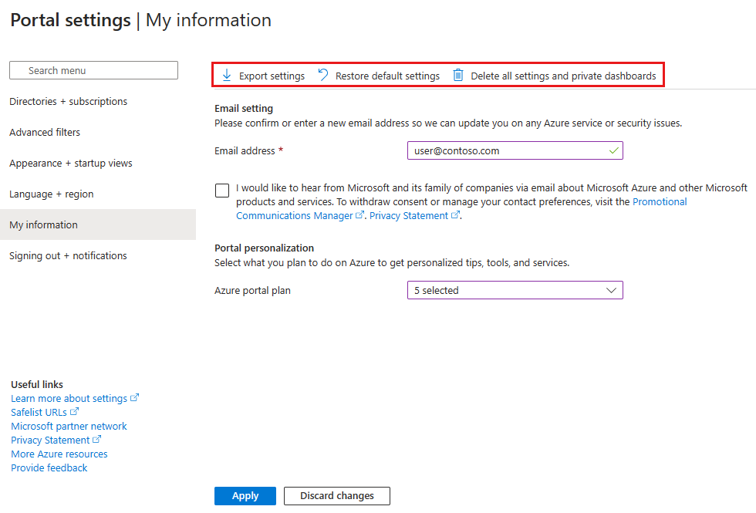Click the Export settings download icon
Viewport: 756px width, 513px height.
pos(227,76)
